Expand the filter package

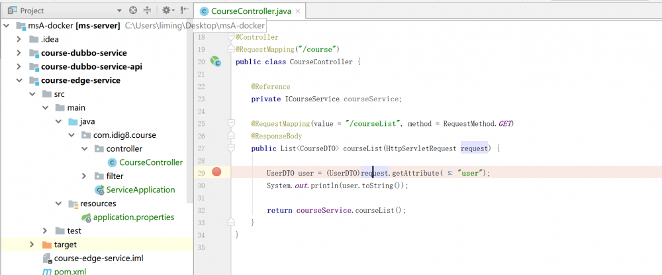click(x=85, y=176)
